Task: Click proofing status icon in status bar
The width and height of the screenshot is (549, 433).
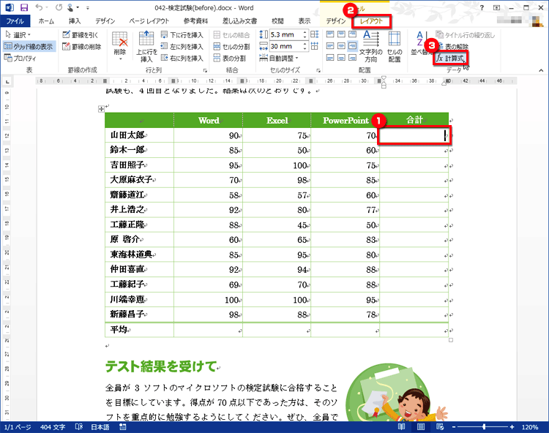Action: [79, 426]
